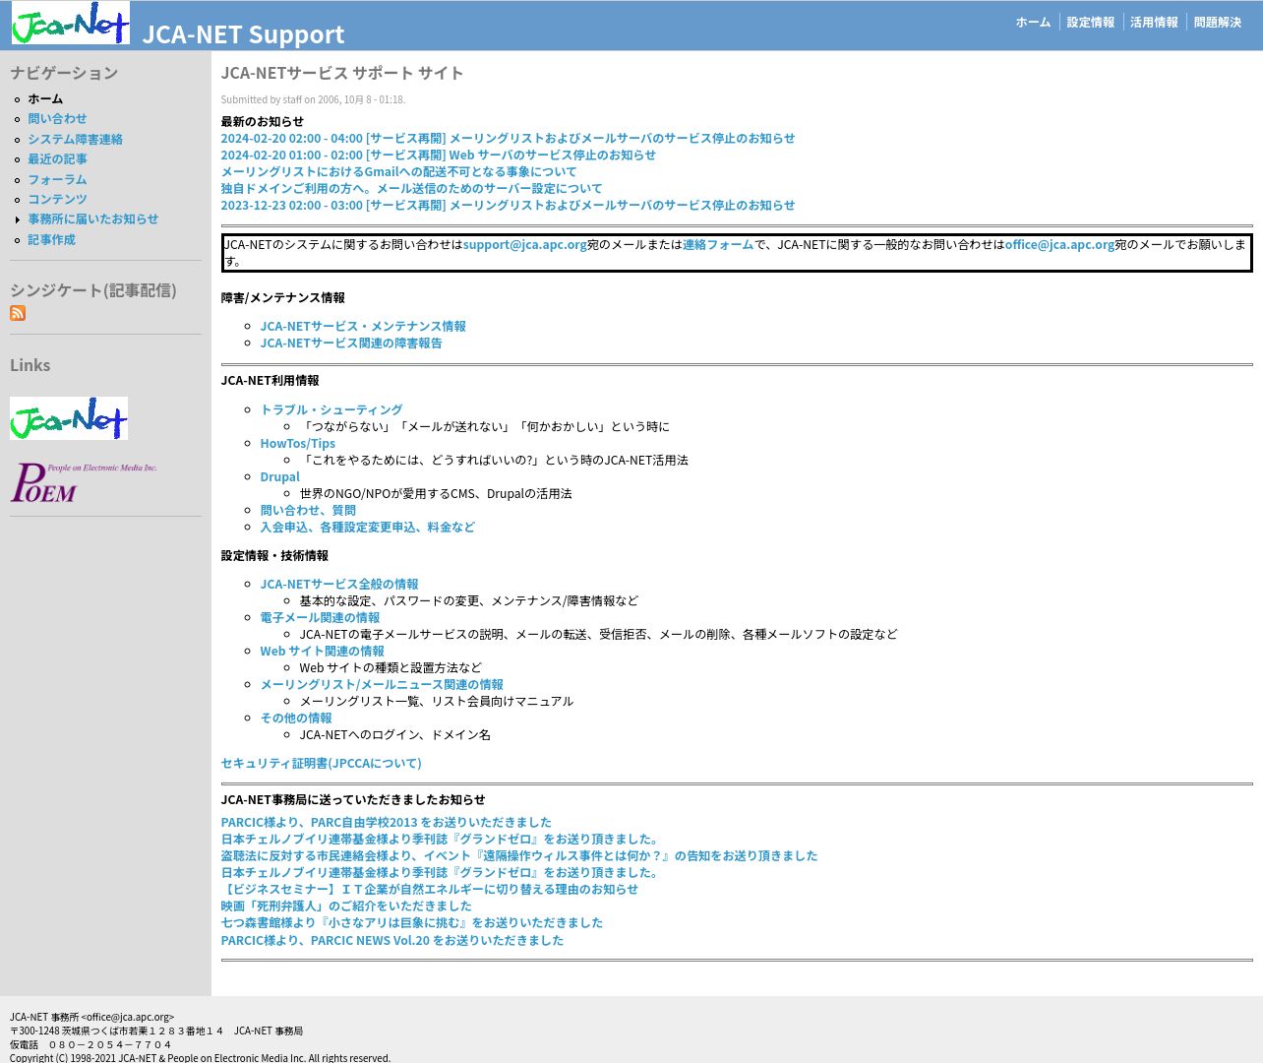Screen dimensions: 1263x1063
Task: Open the Drupal link
Action: (279, 476)
